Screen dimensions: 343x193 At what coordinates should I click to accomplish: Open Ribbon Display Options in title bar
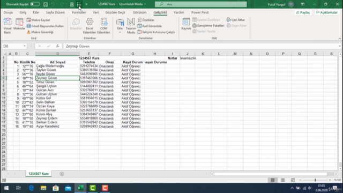tap(302, 4)
